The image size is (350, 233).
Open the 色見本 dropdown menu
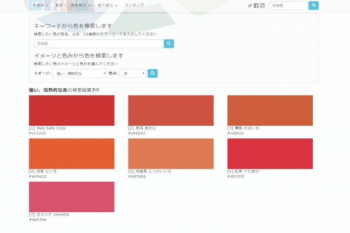tap(40, 5)
